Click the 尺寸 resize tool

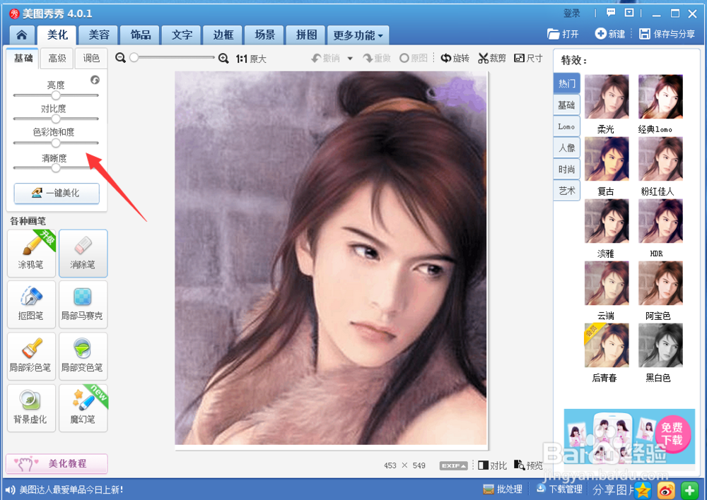(528, 58)
